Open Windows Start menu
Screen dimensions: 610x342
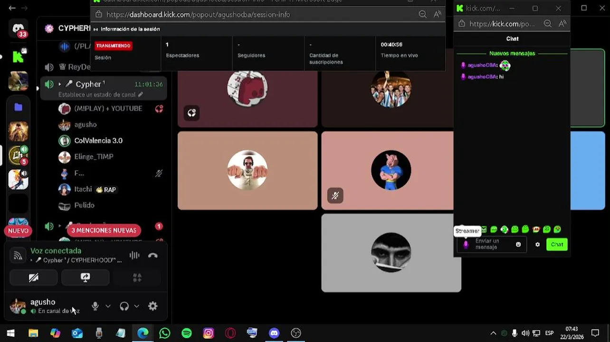pos(10,333)
